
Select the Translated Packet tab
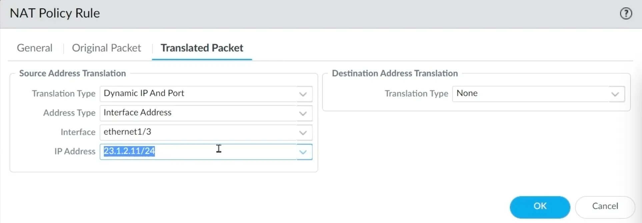tap(201, 48)
